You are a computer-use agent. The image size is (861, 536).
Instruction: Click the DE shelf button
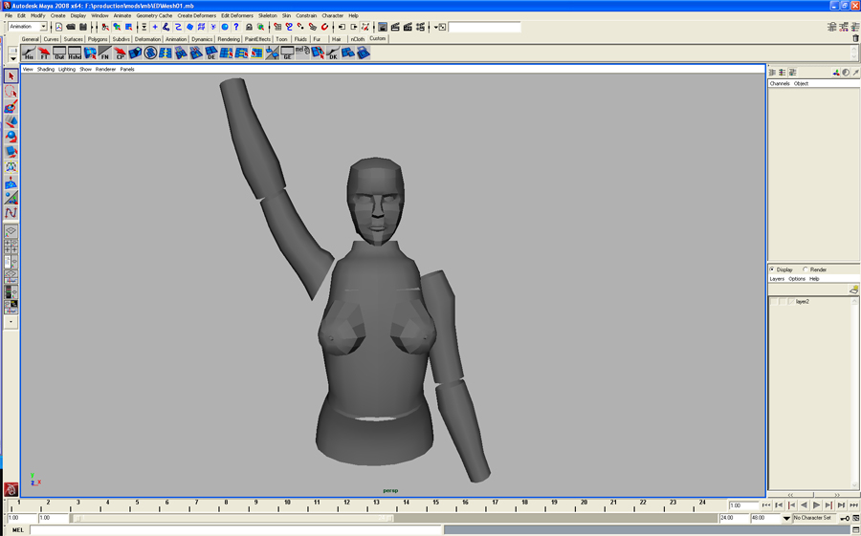[211, 54]
